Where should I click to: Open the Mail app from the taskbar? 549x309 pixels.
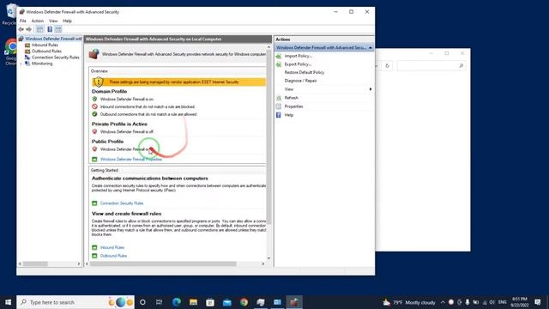click(226, 302)
